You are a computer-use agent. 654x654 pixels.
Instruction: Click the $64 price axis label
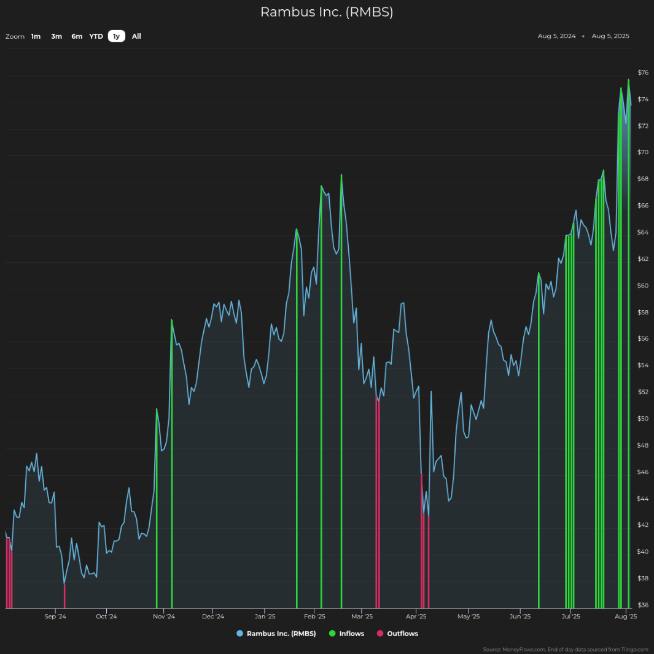pos(643,232)
